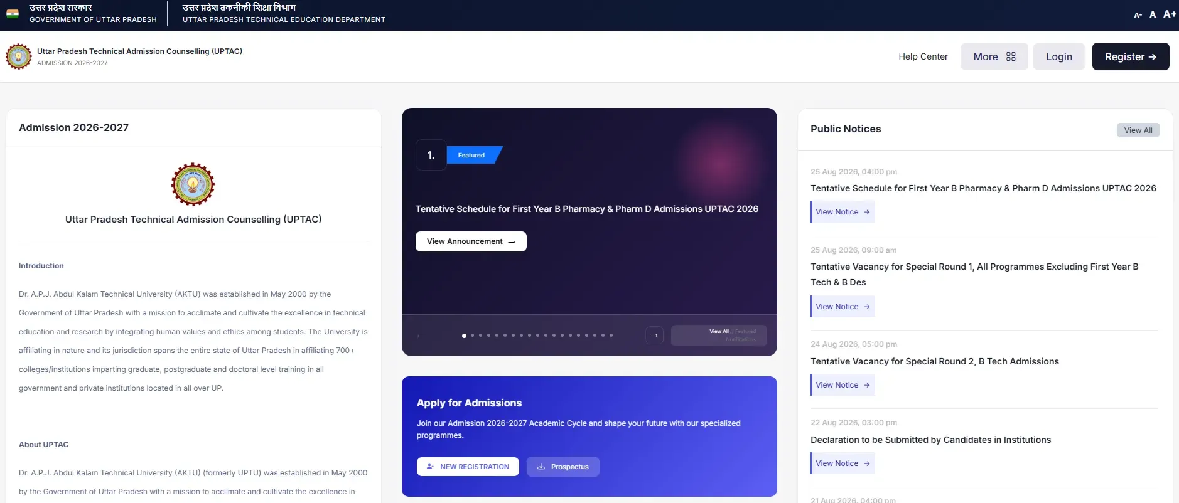
Task: Click the Indian flag icon in header
Action: point(13,14)
